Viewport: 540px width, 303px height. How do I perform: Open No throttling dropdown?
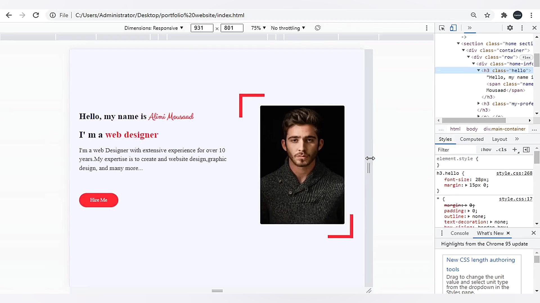[288, 28]
